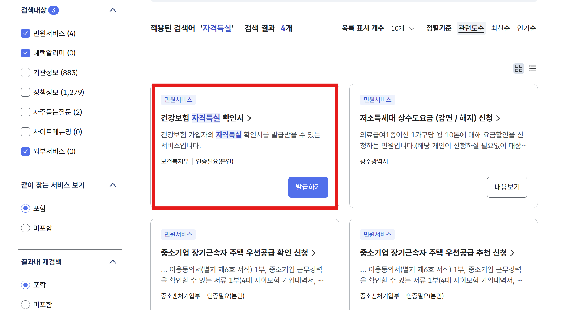
Task: Click the 내용보기 button
Action: (507, 187)
